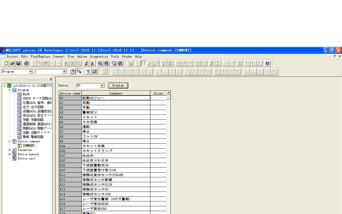The image size is (342, 214).
Task: Toggle the project data list icon
Action: coord(79,71)
